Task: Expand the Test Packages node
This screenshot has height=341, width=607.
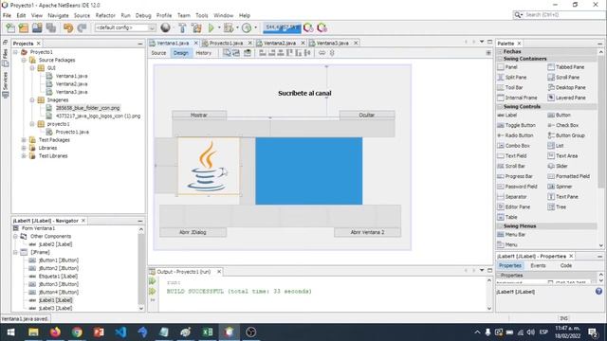Action: (x=24, y=140)
